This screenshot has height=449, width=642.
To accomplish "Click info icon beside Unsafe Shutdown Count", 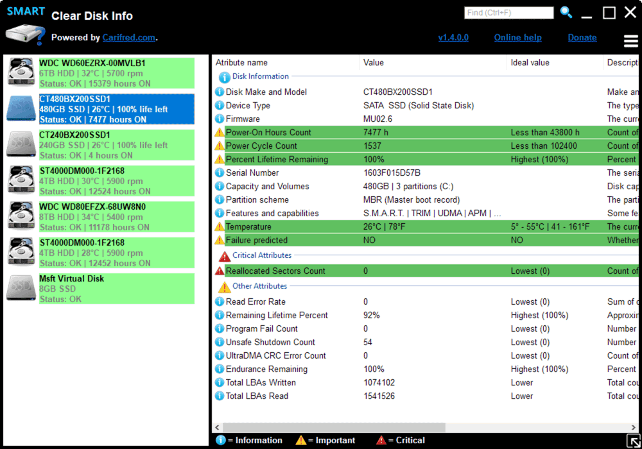I will [x=220, y=343].
